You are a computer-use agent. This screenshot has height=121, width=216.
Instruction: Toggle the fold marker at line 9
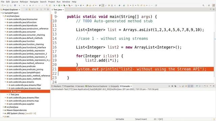click(x=57, y=16)
